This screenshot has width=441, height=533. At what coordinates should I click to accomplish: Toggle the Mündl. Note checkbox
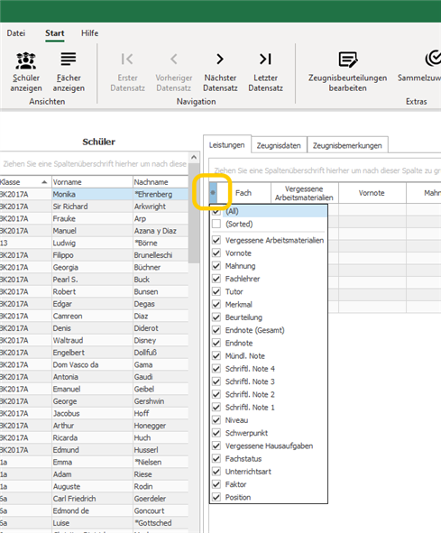point(216,356)
